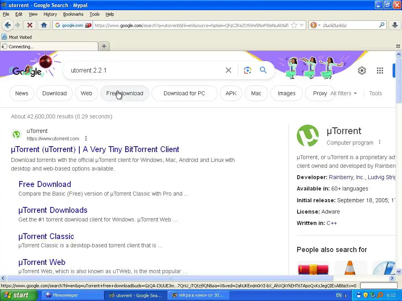The height and width of the screenshot is (301, 402).
Task: Open the list all tabs button
Action: tap(398, 46)
